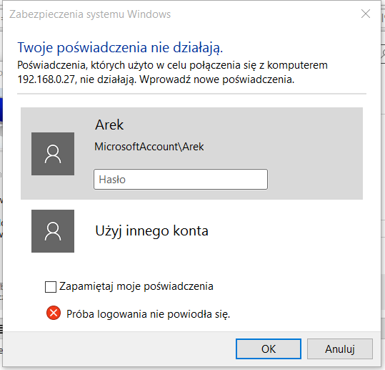The height and width of the screenshot is (370, 385).
Task: Click the red error icon
Action: [54, 313]
